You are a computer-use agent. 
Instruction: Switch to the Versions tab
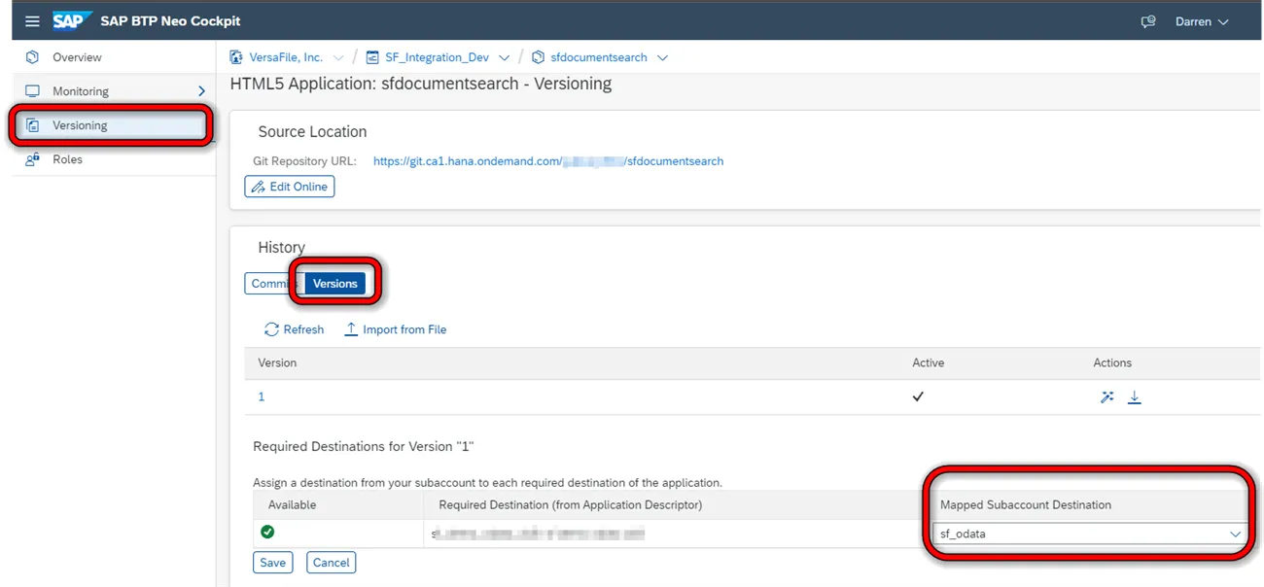coord(335,284)
